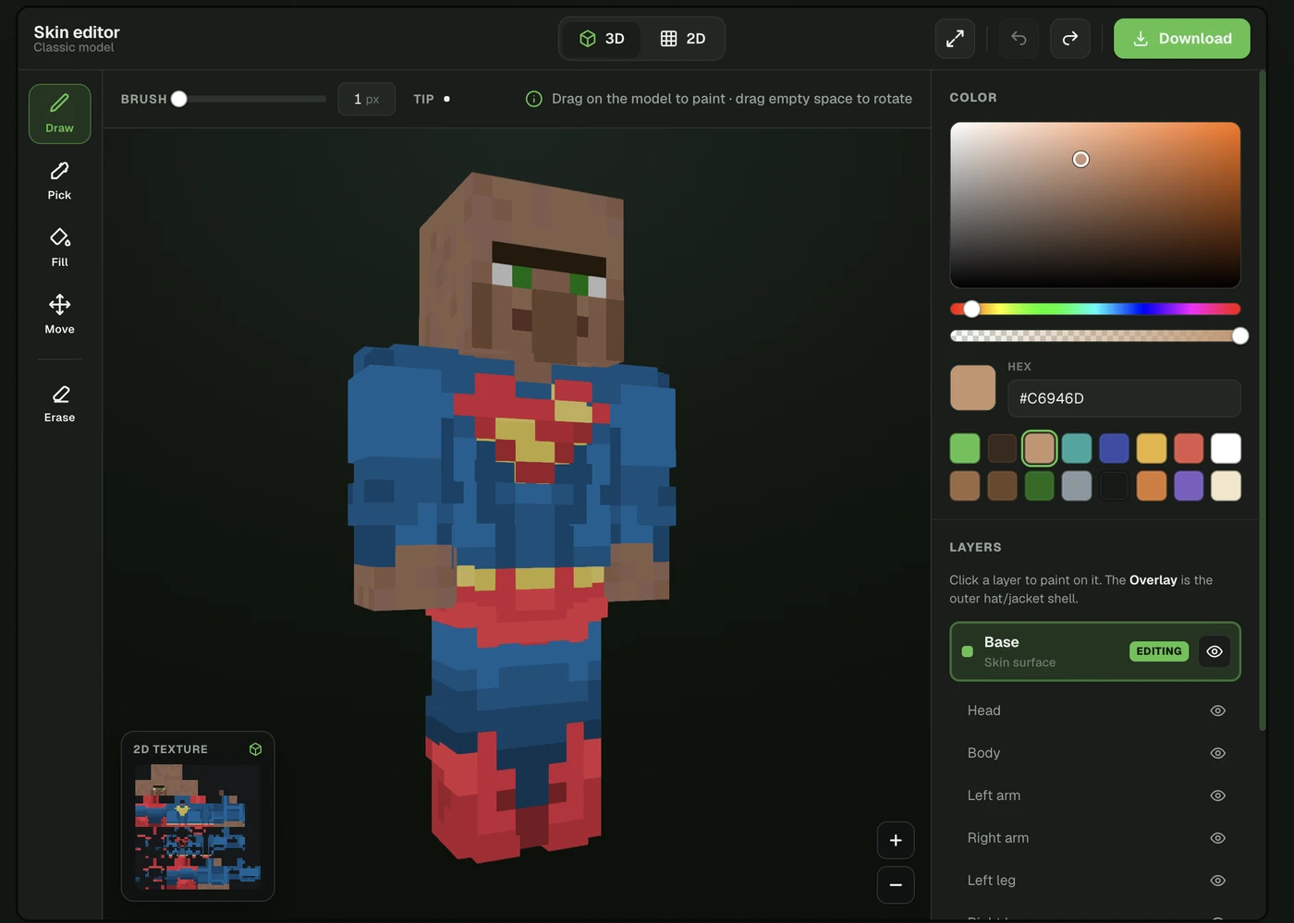
Task: Select the Fill bucket tool
Action: [59, 248]
